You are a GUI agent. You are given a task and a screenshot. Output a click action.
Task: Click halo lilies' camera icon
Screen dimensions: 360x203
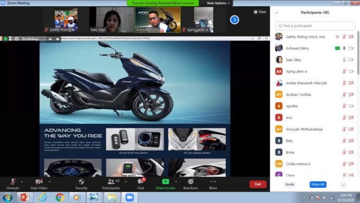[x=351, y=60]
